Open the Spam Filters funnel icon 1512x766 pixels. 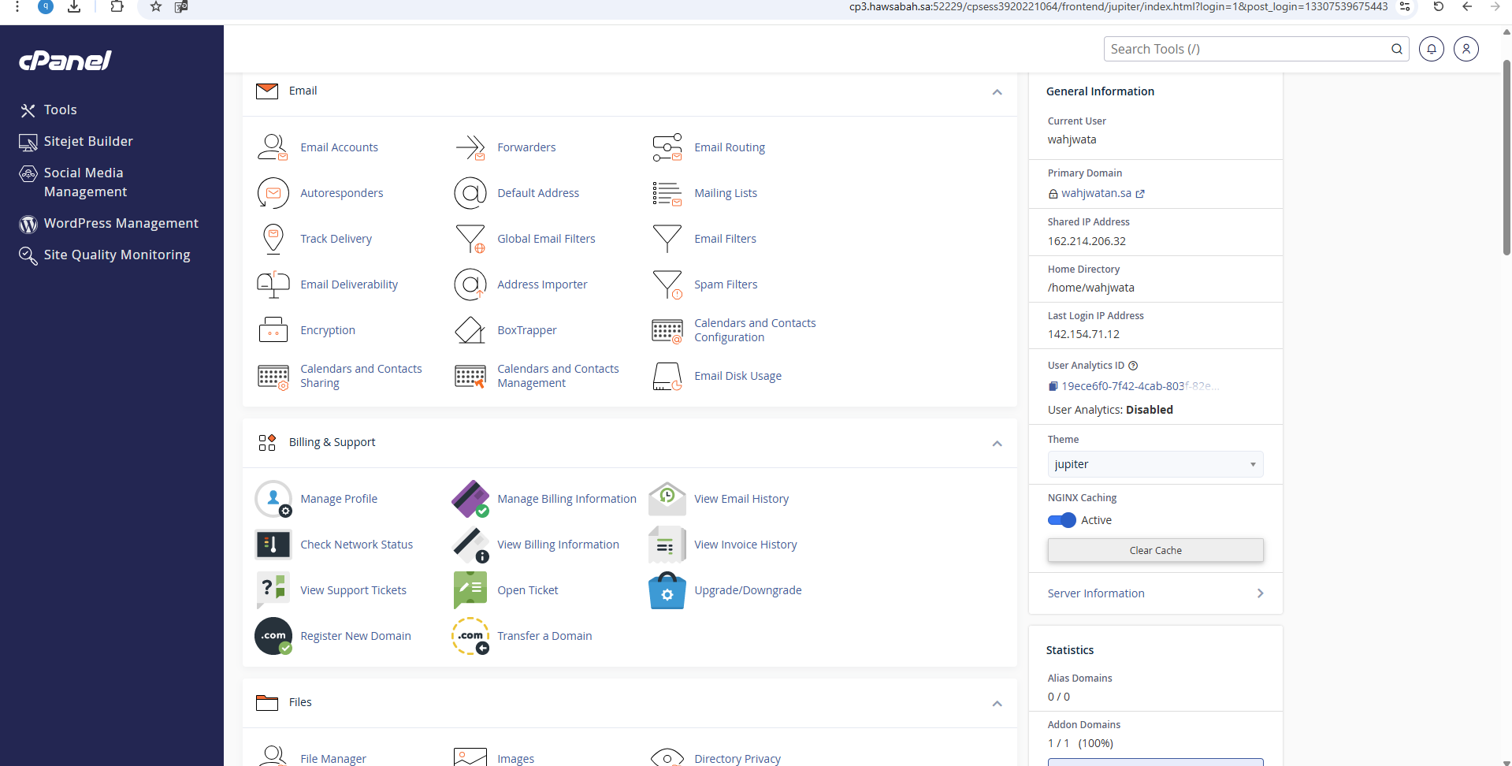coord(667,284)
